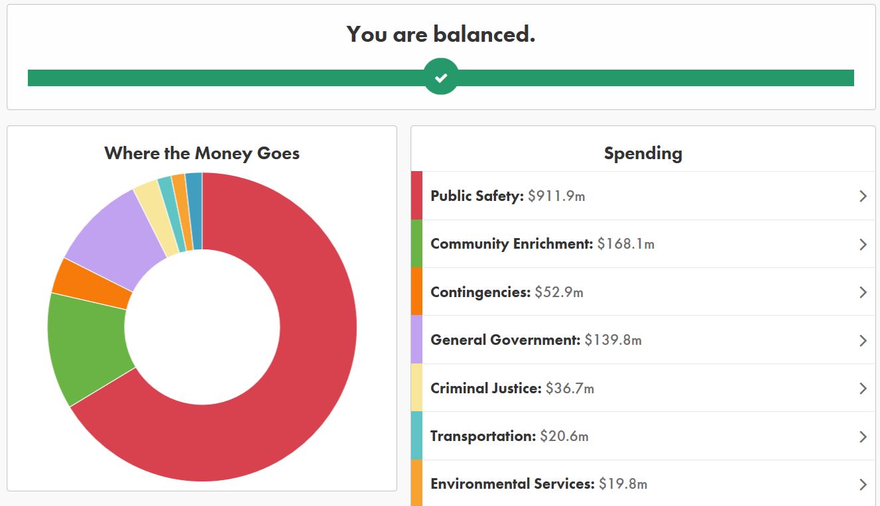Click the red Public Safety color bar
This screenshot has width=880, height=506.
tap(416, 196)
